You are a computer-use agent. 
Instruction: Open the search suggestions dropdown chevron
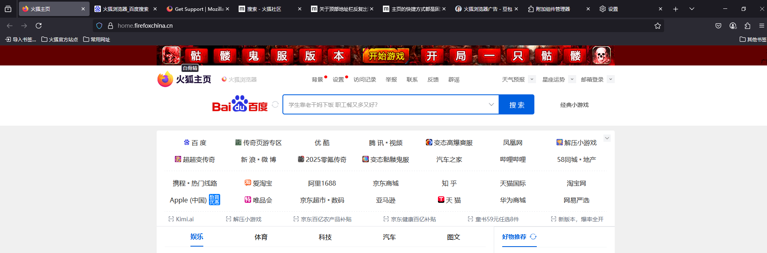coord(491,104)
